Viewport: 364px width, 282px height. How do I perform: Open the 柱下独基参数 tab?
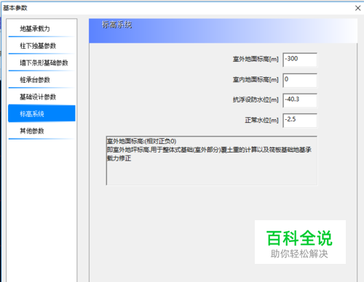click(41, 46)
